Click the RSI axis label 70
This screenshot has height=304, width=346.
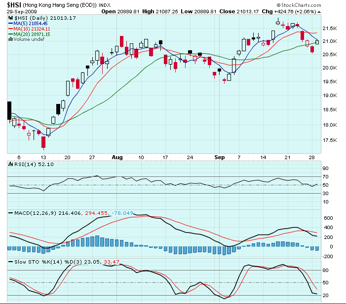tap(325, 177)
